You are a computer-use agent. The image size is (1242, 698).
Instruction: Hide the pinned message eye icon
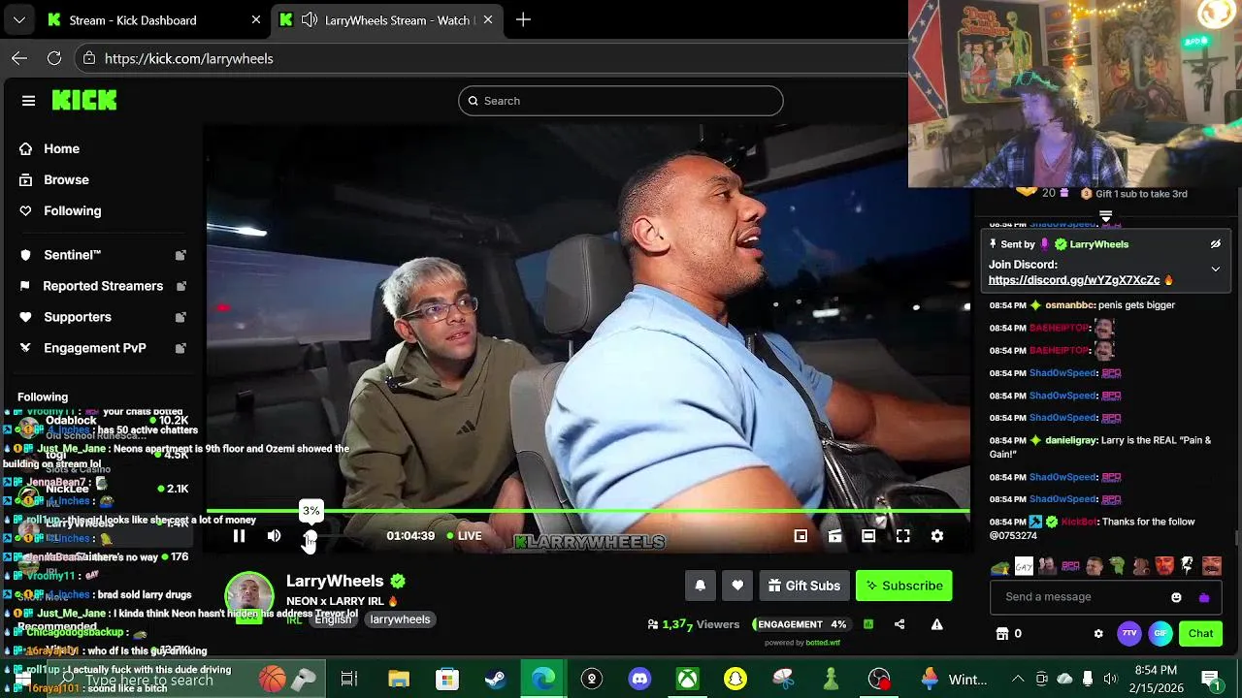coord(1215,244)
